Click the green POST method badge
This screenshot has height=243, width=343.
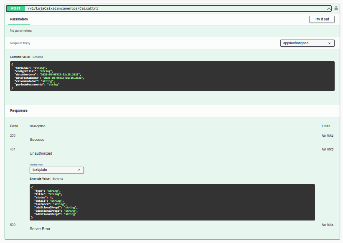tap(16, 8)
